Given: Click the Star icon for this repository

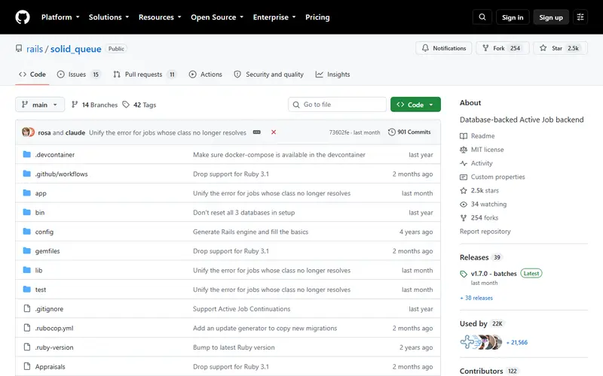Looking at the screenshot, I should [x=543, y=48].
